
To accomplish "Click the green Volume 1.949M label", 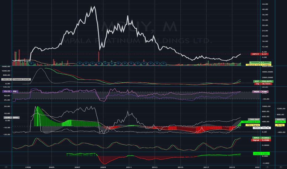I will point(260,62).
